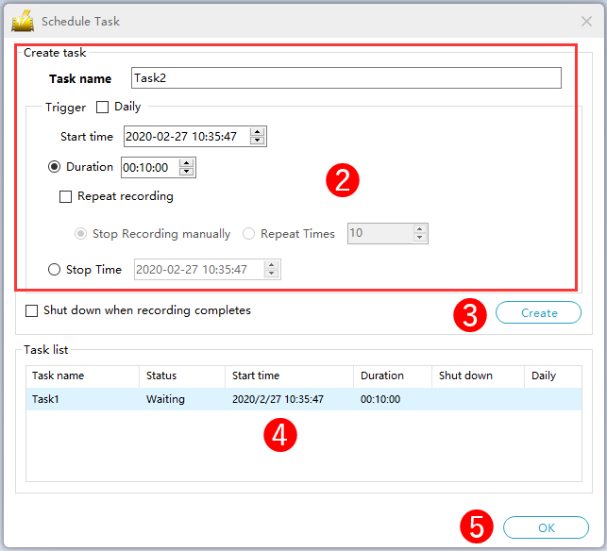Click the Daily column header in task list
Image resolution: width=607 pixels, height=551 pixels.
point(553,376)
